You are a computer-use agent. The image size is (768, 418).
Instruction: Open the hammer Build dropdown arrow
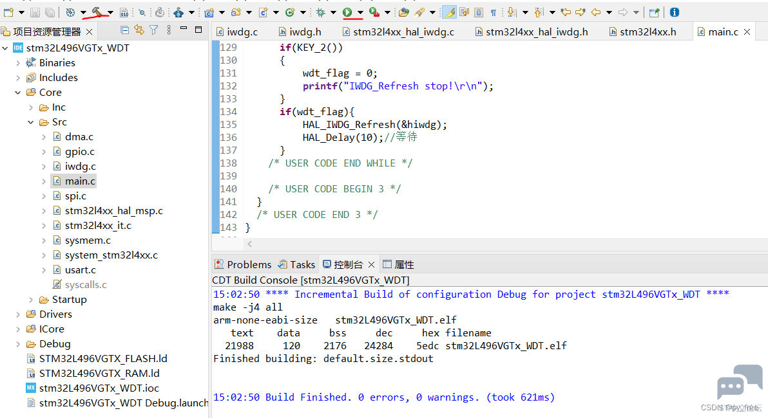coord(110,12)
